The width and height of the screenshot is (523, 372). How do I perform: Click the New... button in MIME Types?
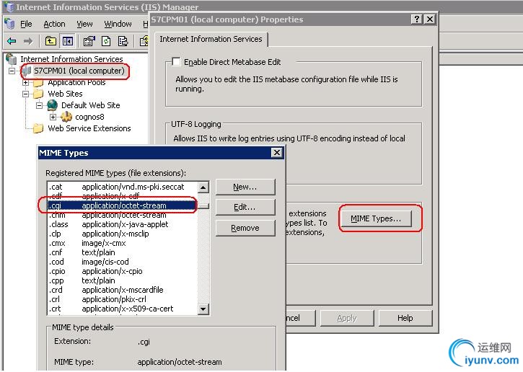[245, 187]
